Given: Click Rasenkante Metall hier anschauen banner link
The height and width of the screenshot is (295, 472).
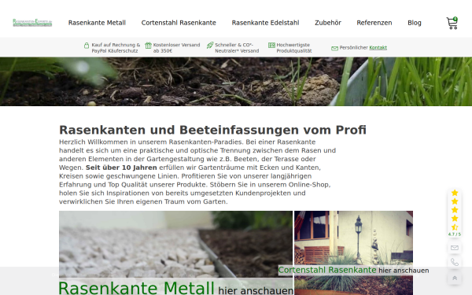Looking at the screenshot, I should point(175,288).
